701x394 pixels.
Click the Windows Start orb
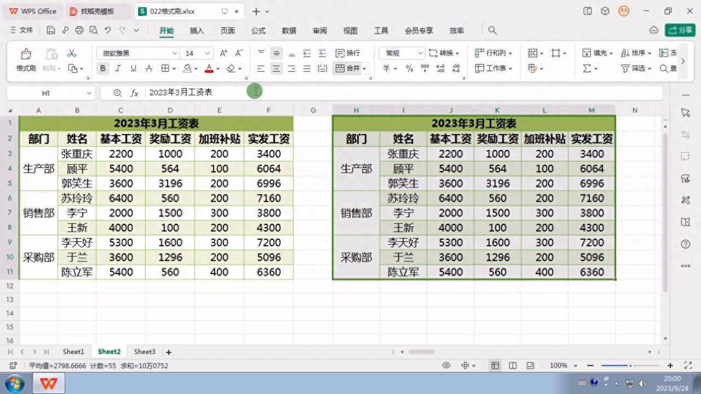pyautogui.click(x=15, y=383)
